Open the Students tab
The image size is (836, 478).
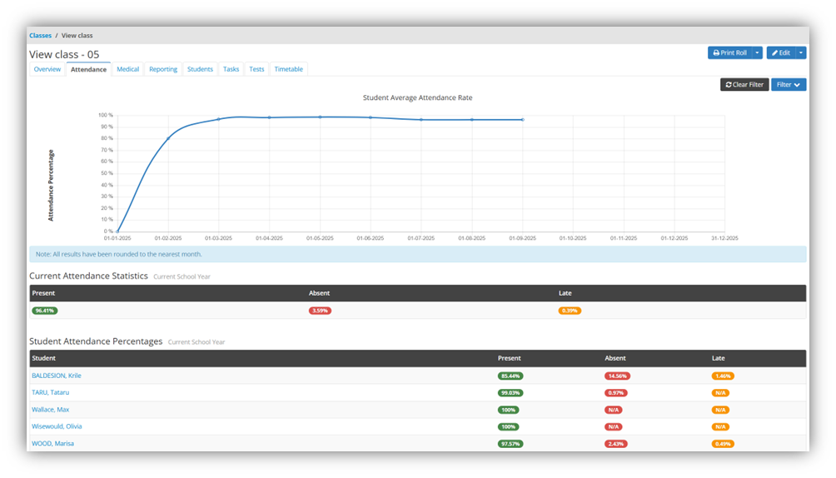coord(200,69)
